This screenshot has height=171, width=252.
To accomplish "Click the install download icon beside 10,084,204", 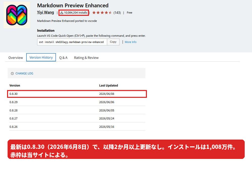I will click(x=62, y=13).
